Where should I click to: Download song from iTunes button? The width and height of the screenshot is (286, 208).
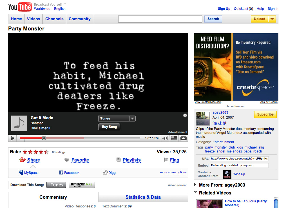pos(56,185)
